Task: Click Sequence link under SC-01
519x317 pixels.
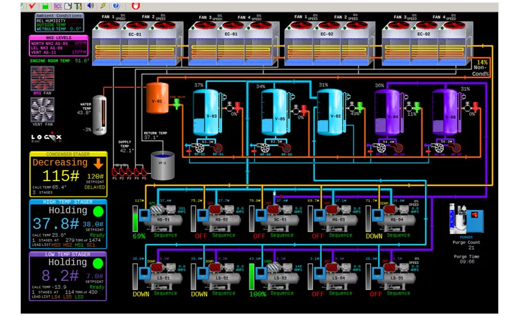Action: click(282, 235)
